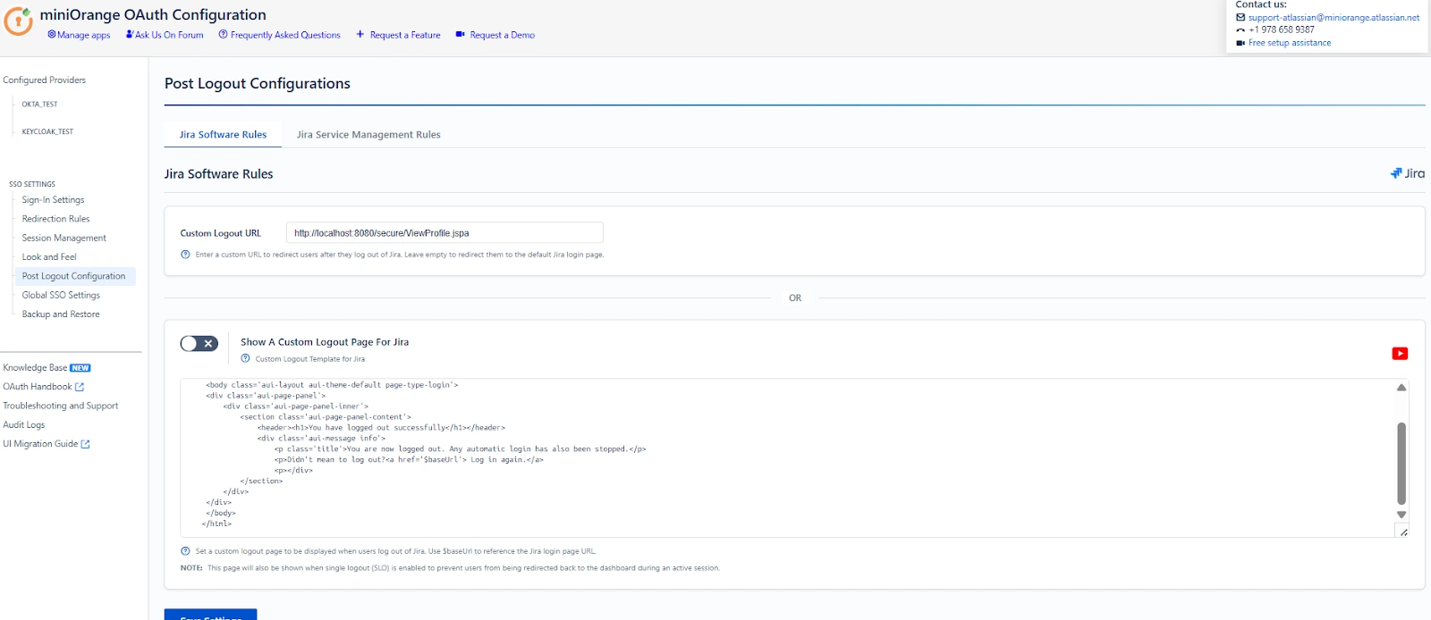
Task: Click the help icon near Set a custom logout page note
Action: [x=185, y=551]
